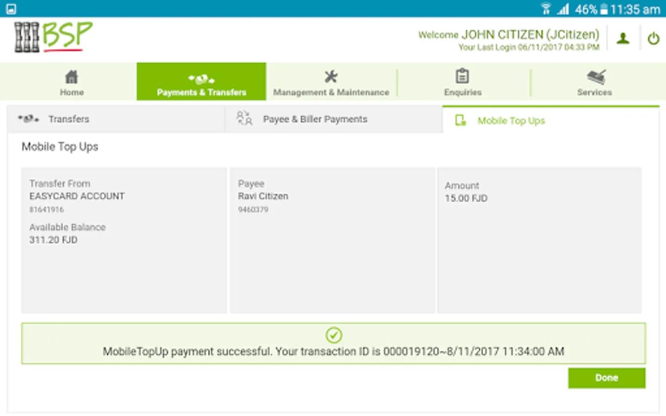666x416 pixels.
Task: Click the Mobile Top Ups page heading
Action: 60,147
